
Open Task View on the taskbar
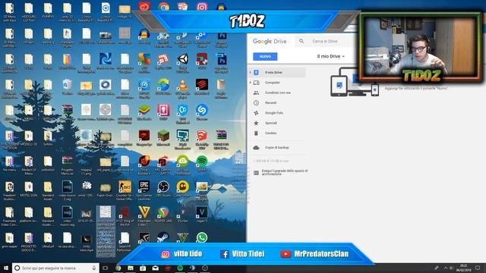106,268
